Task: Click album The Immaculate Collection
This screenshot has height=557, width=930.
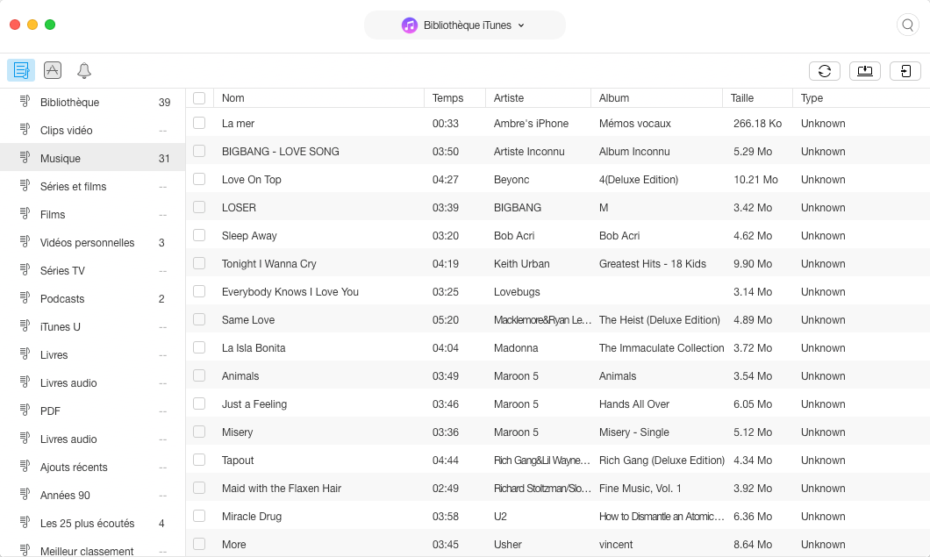Action: click(662, 347)
